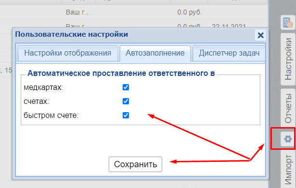Switch to the Настройки отображения tab

coord(68,53)
